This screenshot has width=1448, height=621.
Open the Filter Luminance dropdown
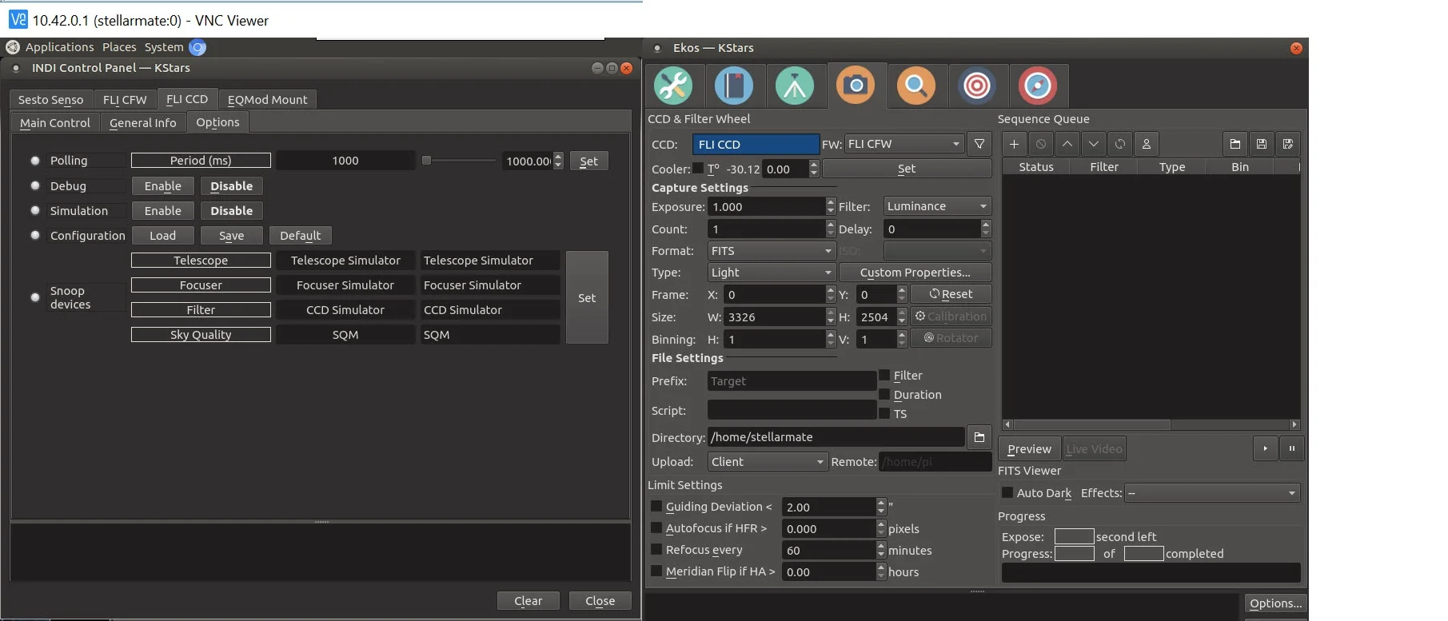(x=937, y=206)
